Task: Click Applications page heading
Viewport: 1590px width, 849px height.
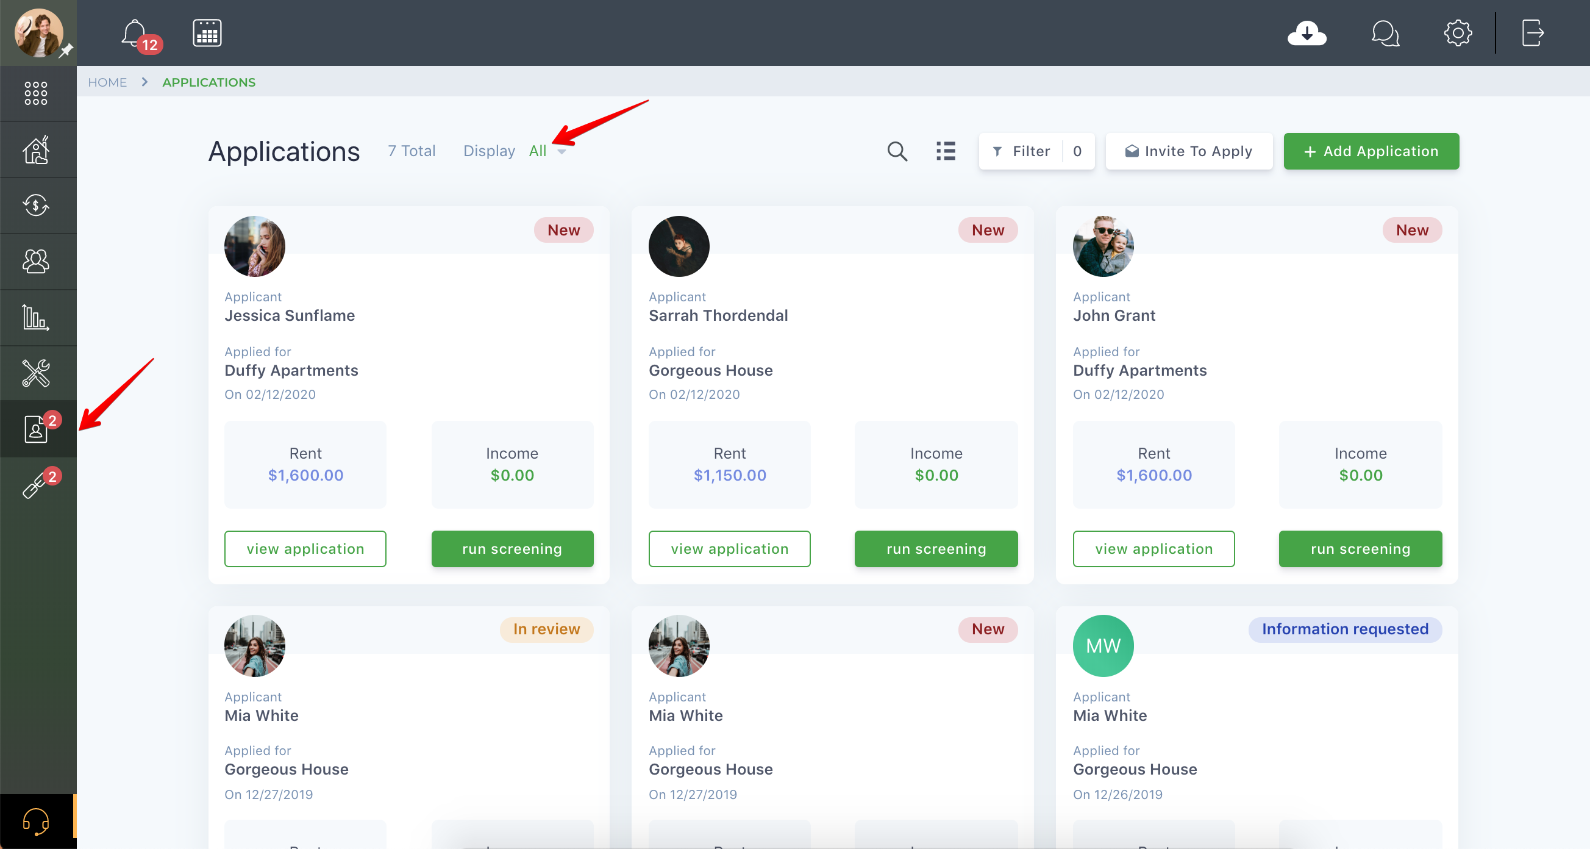Action: pos(284,151)
